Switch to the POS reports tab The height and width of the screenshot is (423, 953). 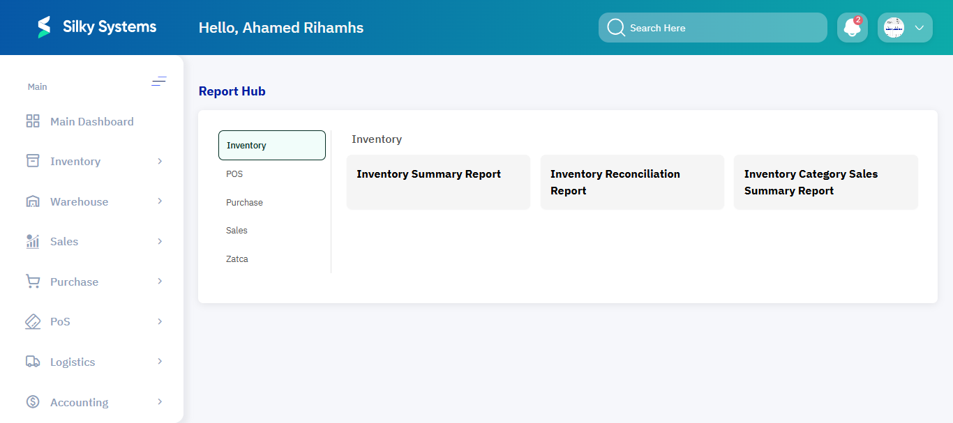pos(234,174)
